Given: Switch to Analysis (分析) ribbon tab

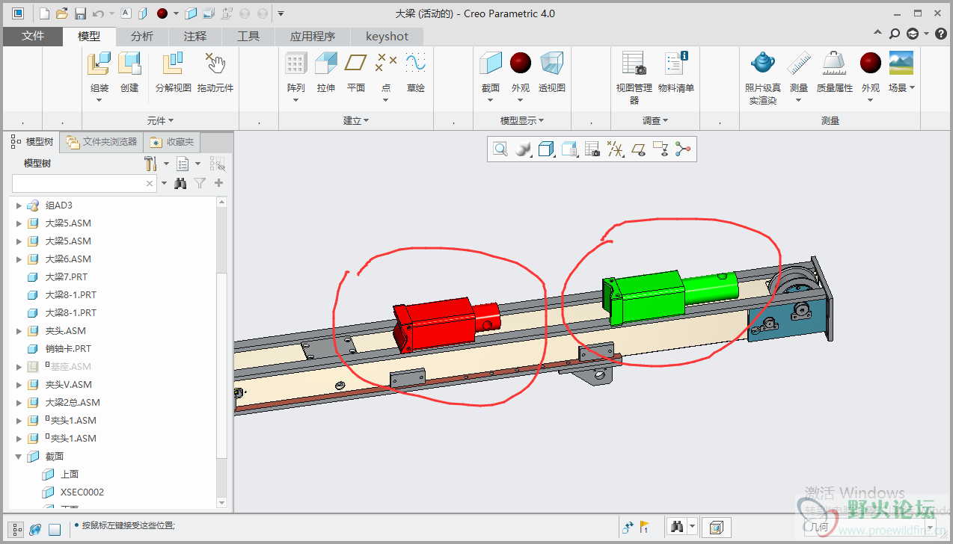Looking at the screenshot, I should coord(142,36).
